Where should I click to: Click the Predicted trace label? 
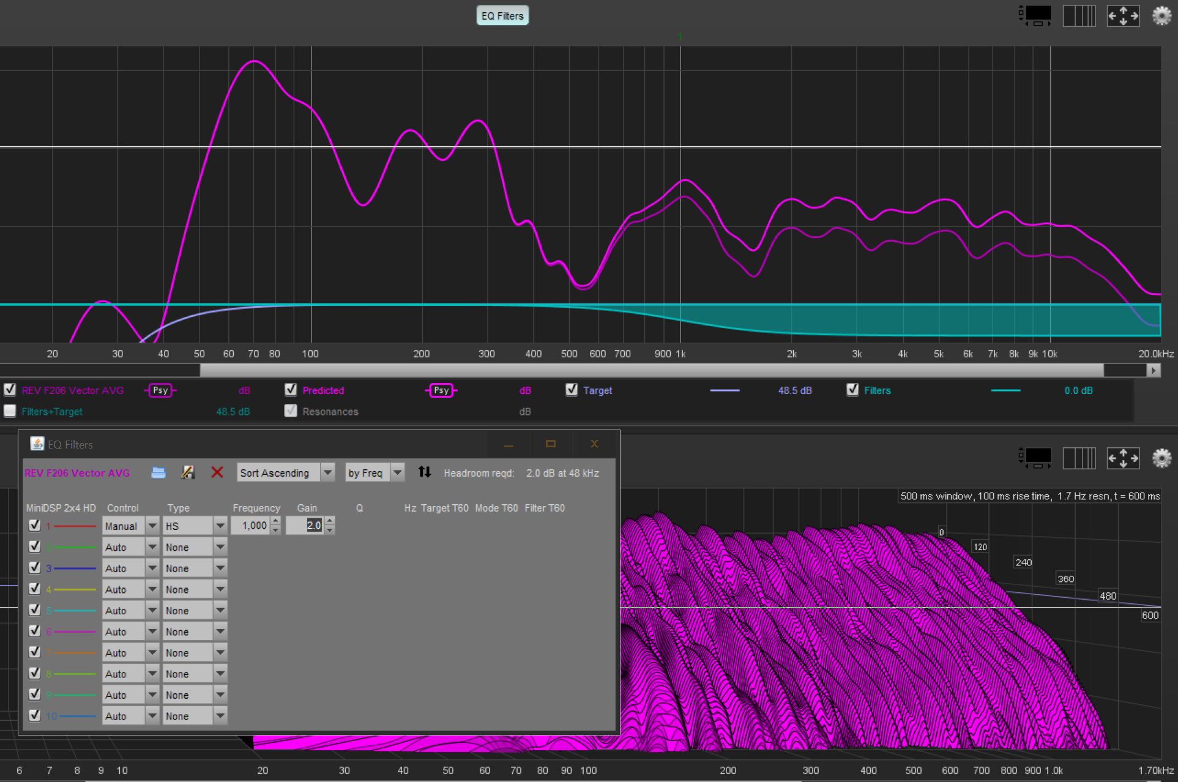pos(323,390)
